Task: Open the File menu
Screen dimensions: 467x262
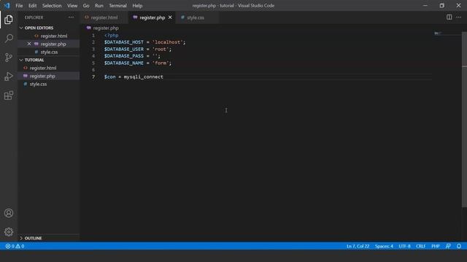Action: click(x=19, y=6)
